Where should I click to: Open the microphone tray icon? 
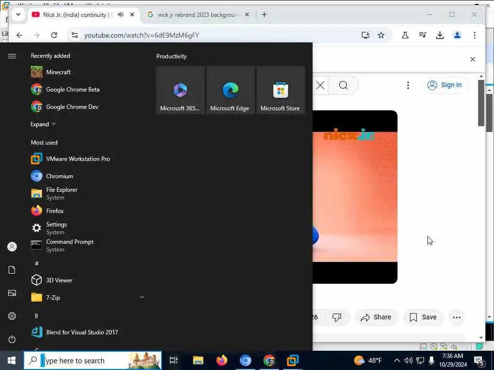click(431, 360)
